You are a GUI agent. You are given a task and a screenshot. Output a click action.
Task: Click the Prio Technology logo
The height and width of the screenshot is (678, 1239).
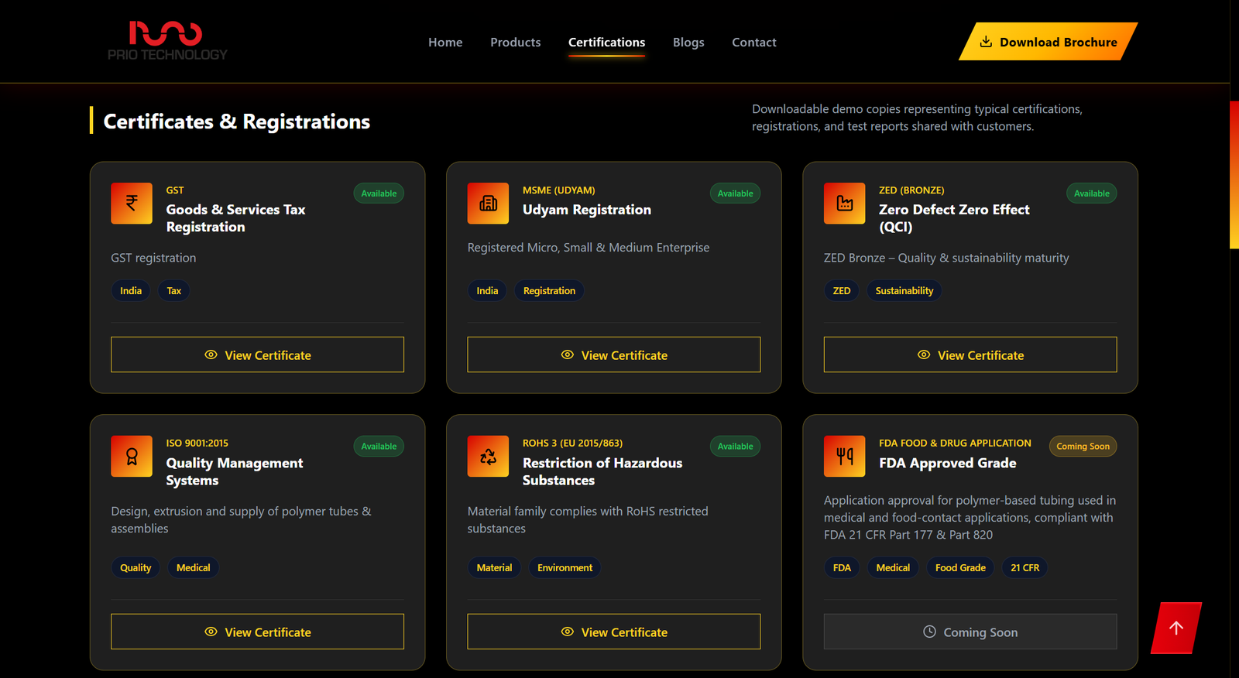pyautogui.click(x=167, y=41)
